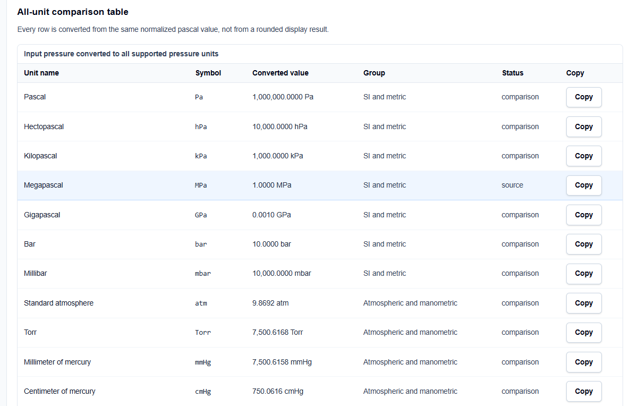Click the Kilopascal unit name cell
Viewport: 630px width, 406px height.
40,156
